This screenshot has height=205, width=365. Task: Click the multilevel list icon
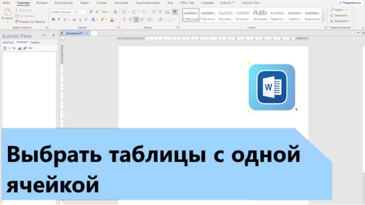tap(144, 12)
